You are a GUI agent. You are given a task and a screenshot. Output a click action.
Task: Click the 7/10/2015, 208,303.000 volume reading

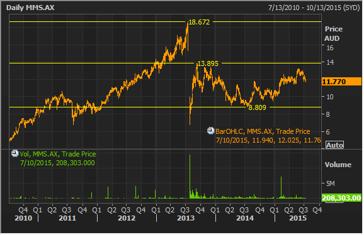[x=57, y=163]
